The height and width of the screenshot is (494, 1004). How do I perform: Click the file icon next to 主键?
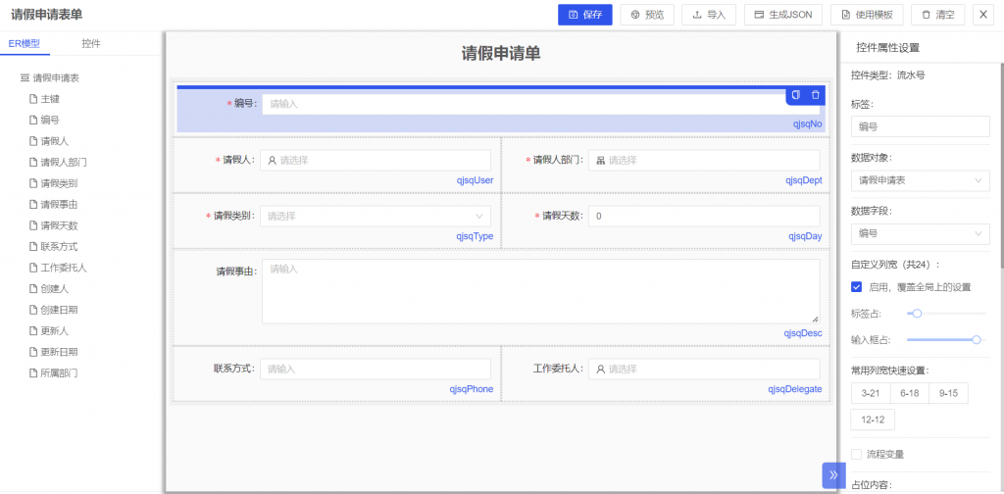tap(33, 99)
